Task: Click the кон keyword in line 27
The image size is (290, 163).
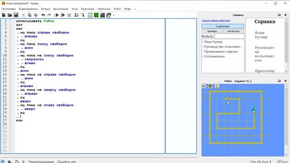Action: point(19,120)
